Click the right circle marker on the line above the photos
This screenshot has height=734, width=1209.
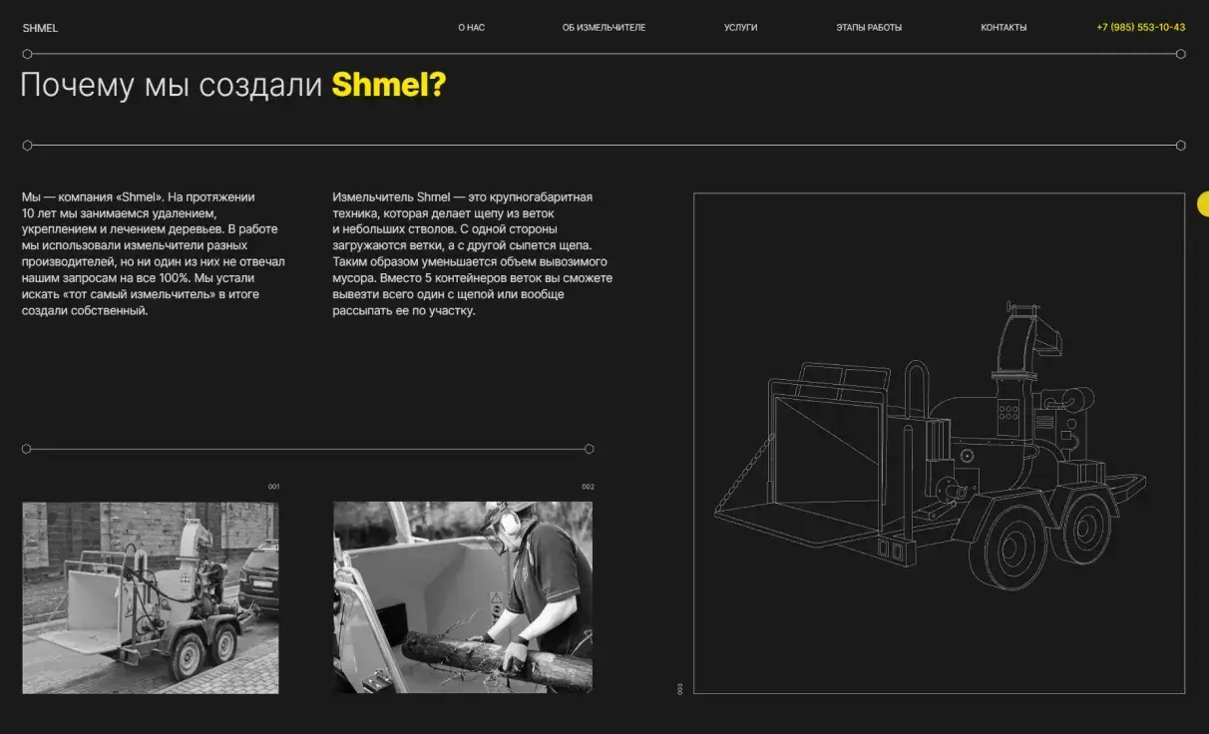[589, 449]
